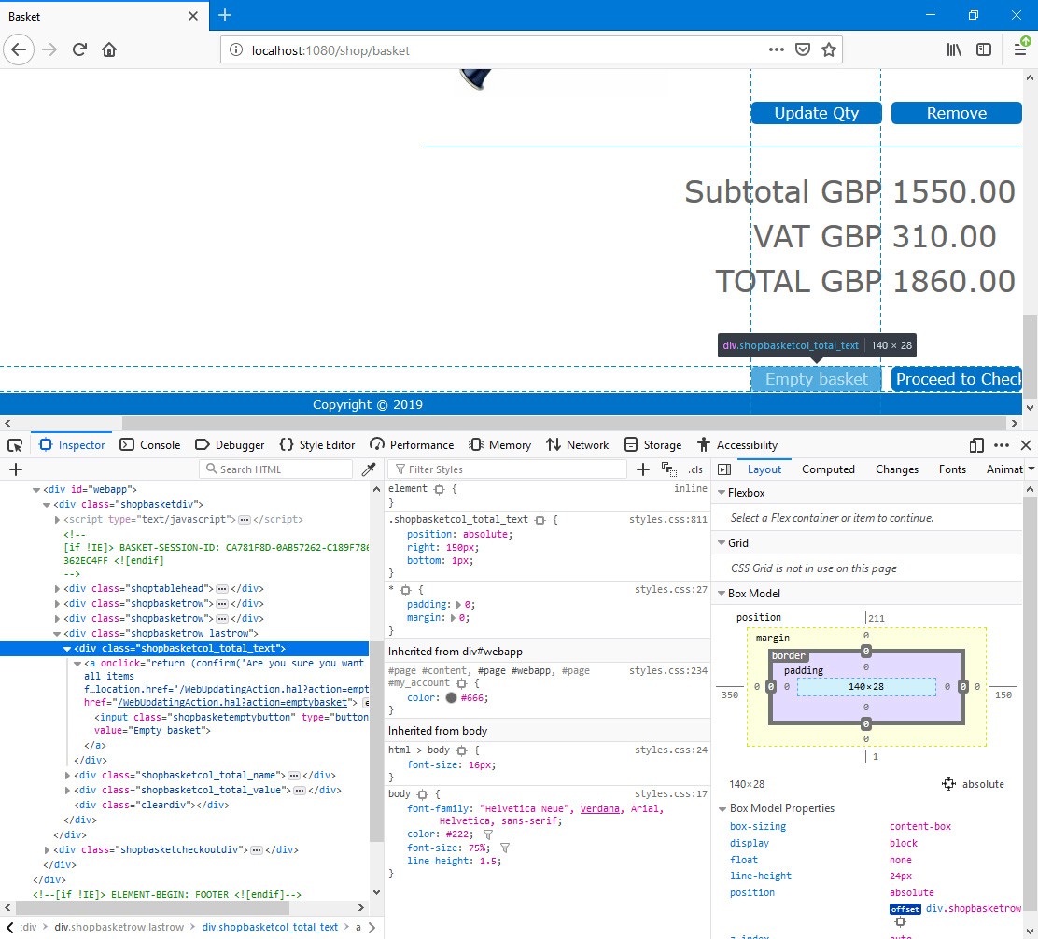Image resolution: width=1038 pixels, height=939 pixels.
Task: Open the Firefox hamburger menu
Action: (x=1020, y=49)
